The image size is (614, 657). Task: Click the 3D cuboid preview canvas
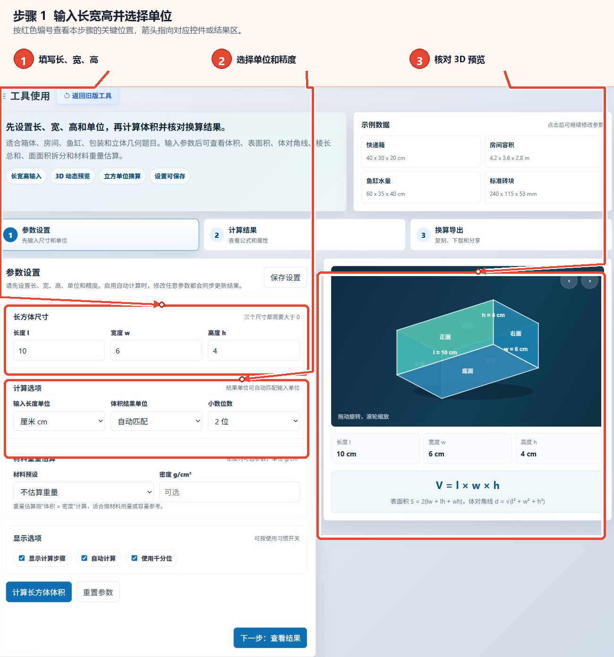pos(467,347)
